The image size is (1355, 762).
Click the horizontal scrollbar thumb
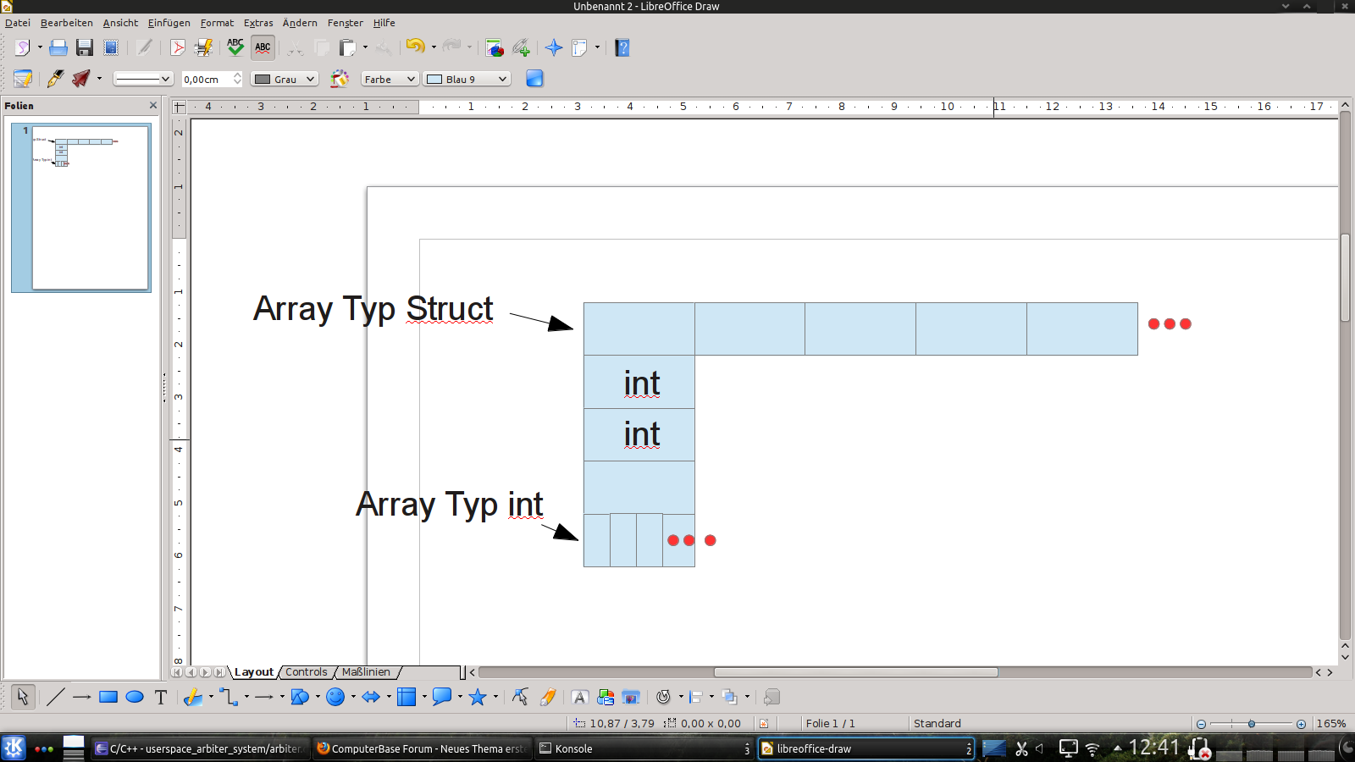855,672
